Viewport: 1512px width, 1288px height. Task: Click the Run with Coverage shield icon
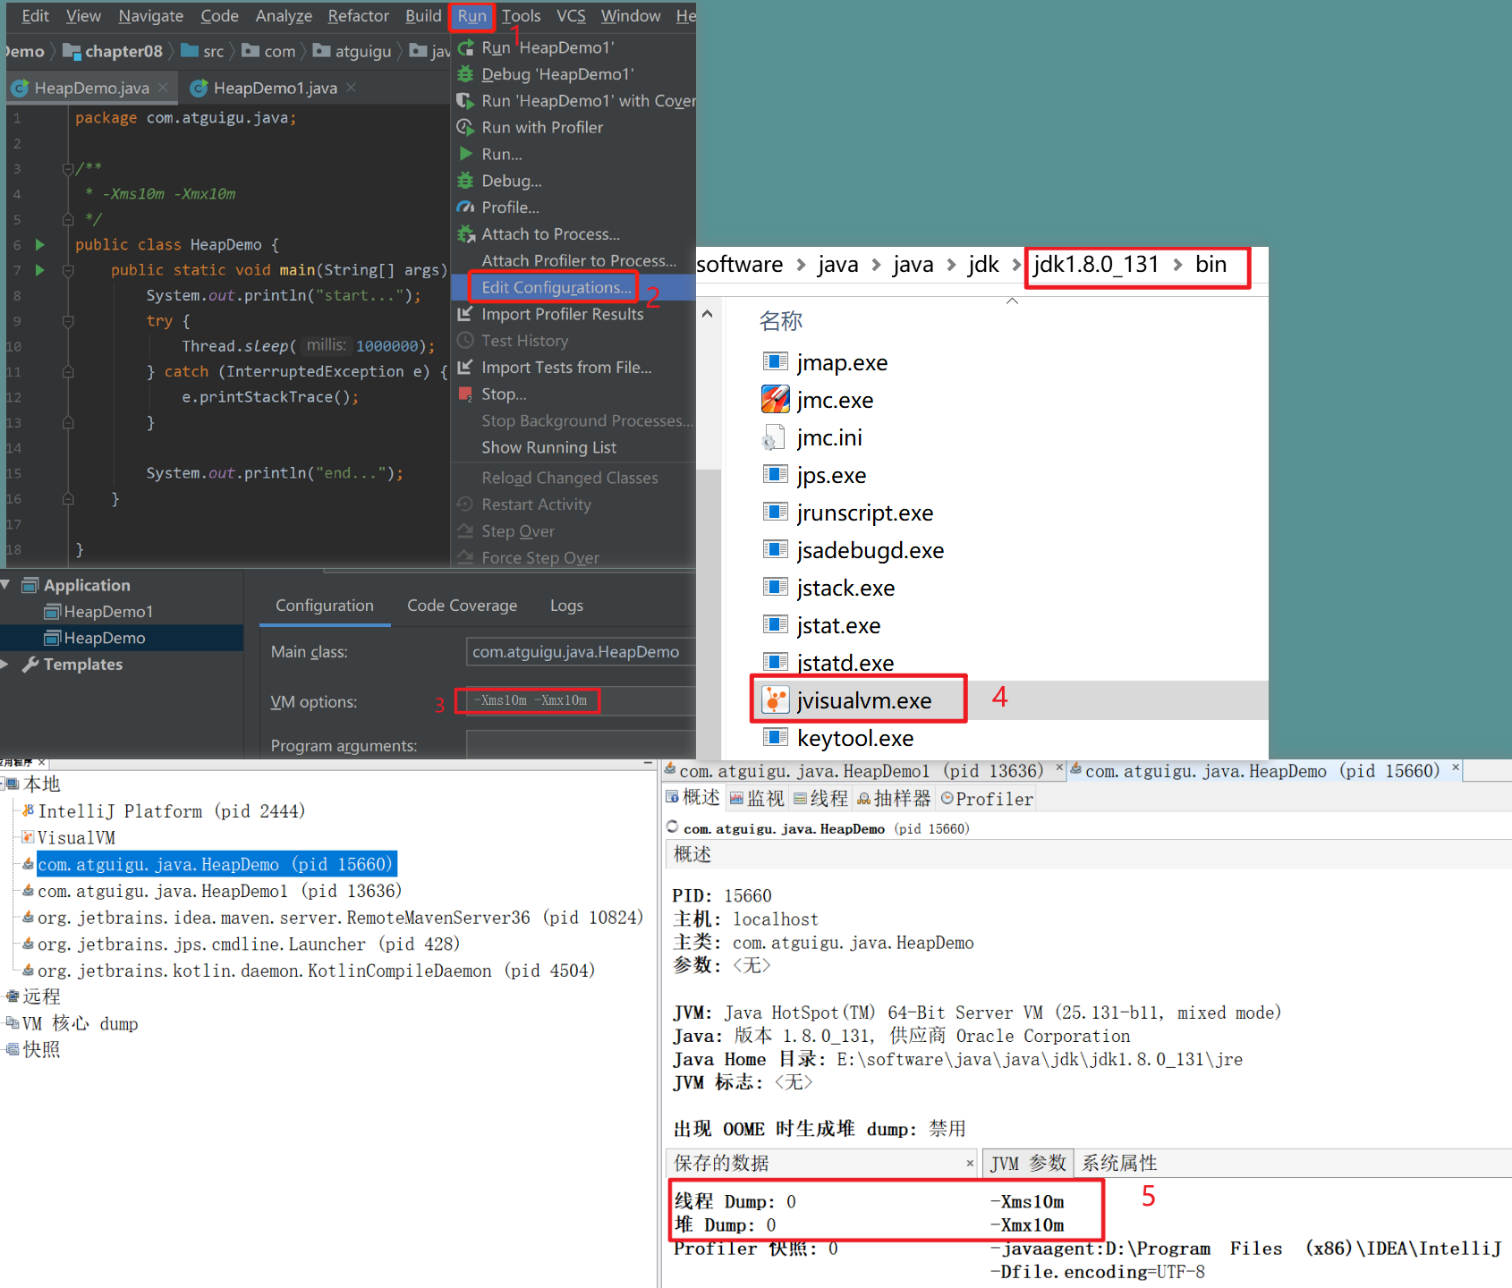465,101
